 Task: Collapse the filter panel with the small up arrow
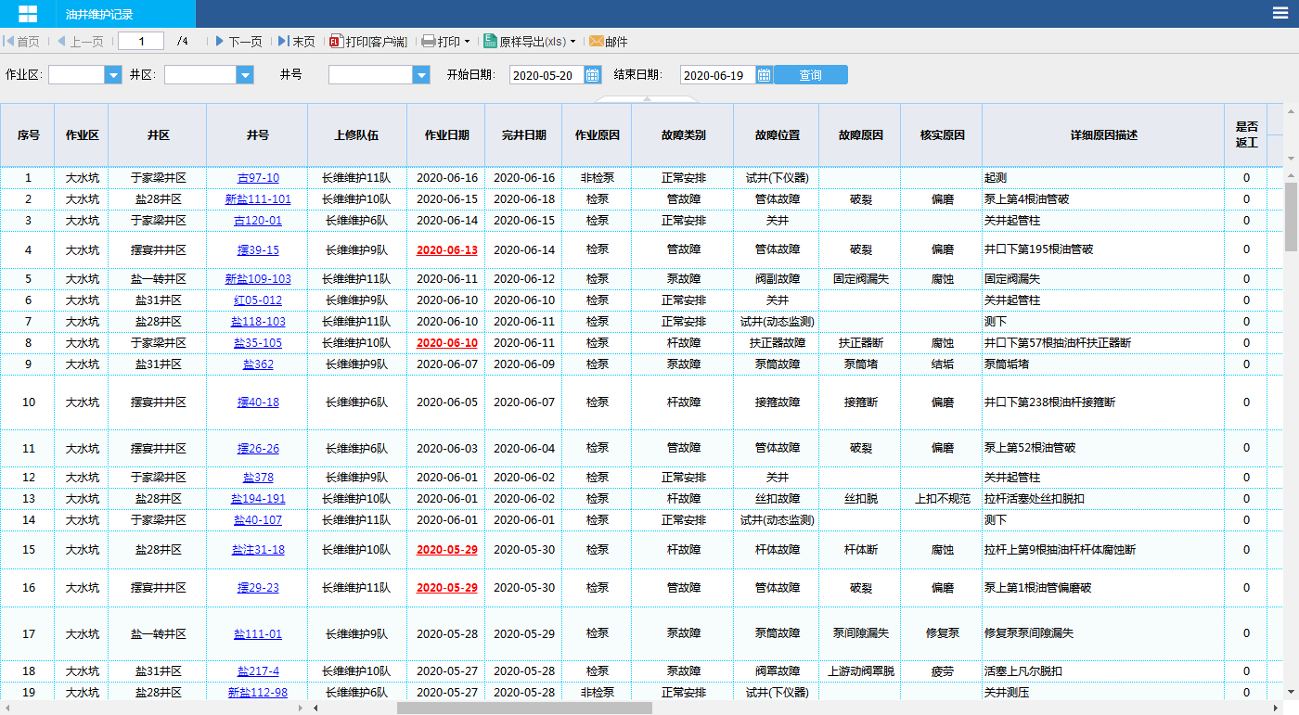(x=646, y=98)
